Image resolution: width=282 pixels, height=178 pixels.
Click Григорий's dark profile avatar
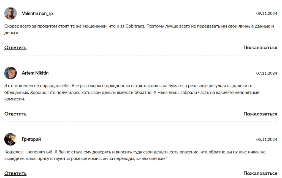point(10,139)
